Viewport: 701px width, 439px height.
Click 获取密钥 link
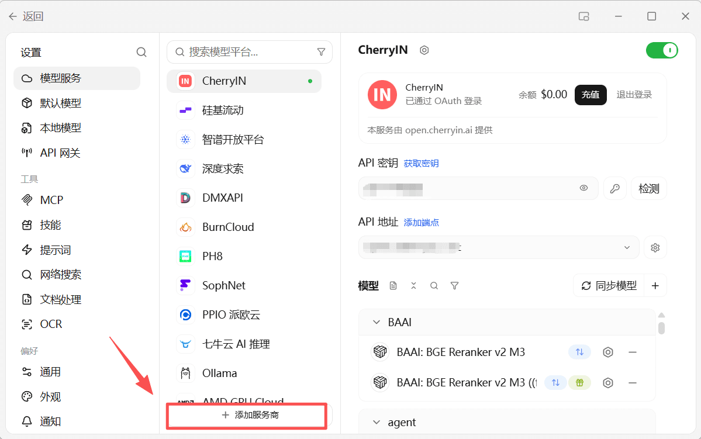[x=421, y=164]
